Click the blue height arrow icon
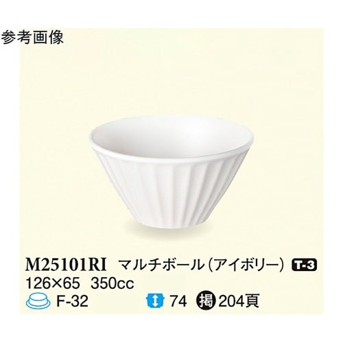 point(156,300)
